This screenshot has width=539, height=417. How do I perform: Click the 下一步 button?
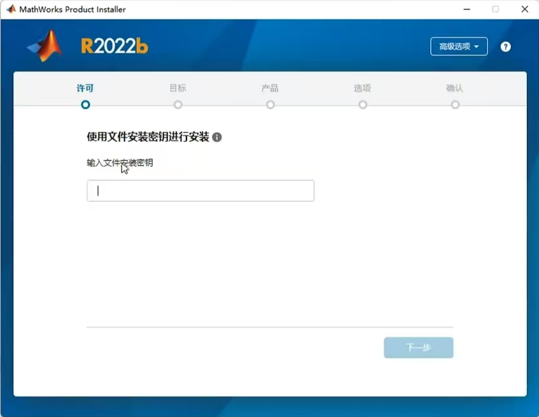pos(418,348)
